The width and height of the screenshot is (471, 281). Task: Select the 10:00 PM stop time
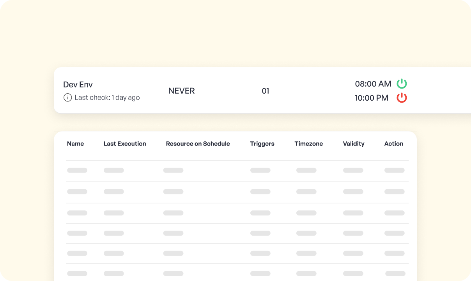pos(372,98)
